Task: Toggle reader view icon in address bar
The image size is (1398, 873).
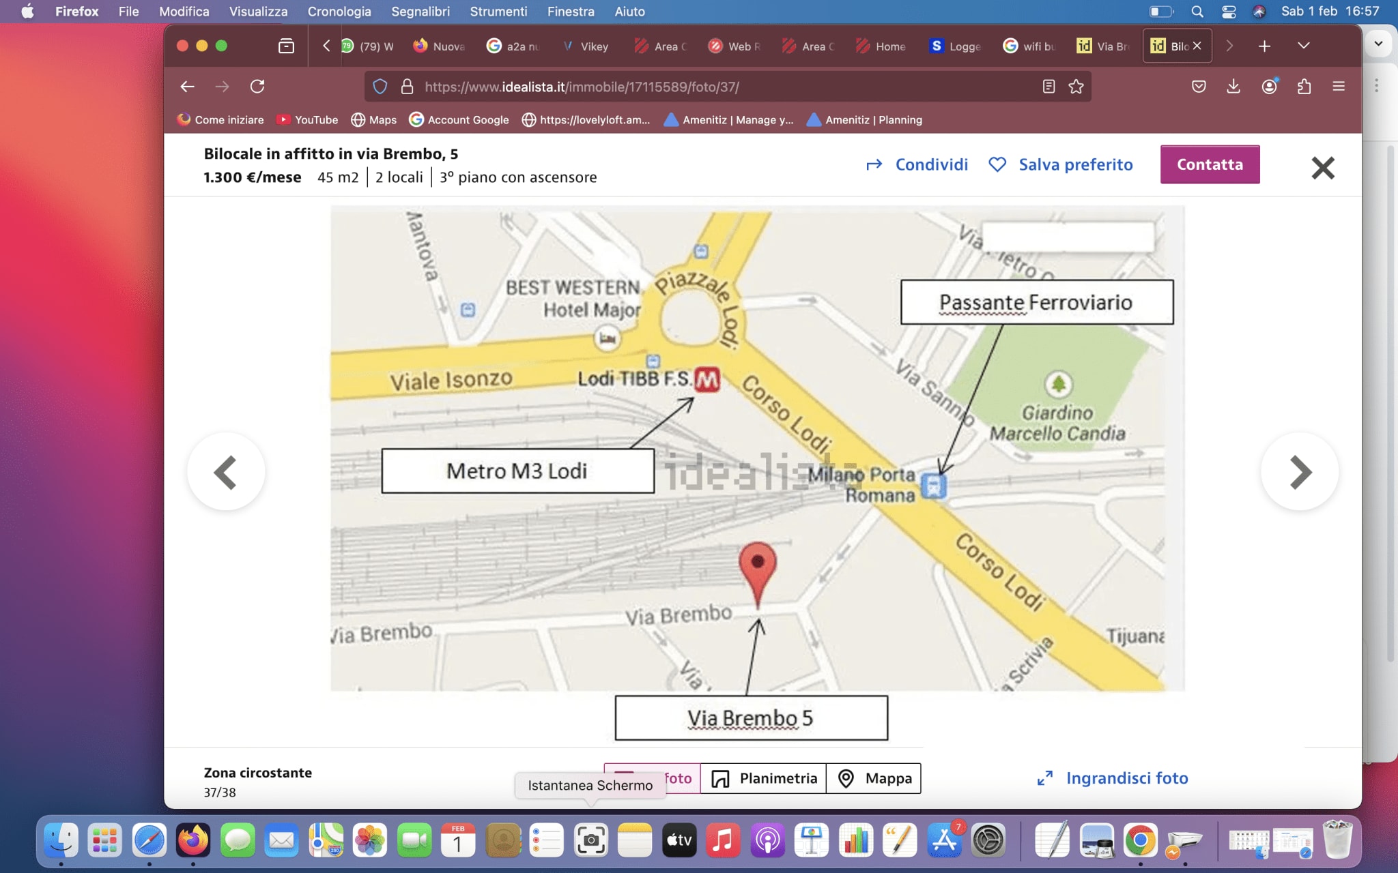Action: pyautogui.click(x=1048, y=87)
